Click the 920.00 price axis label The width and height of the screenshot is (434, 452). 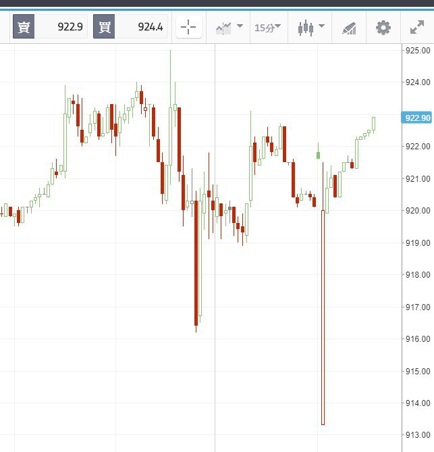click(x=418, y=210)
